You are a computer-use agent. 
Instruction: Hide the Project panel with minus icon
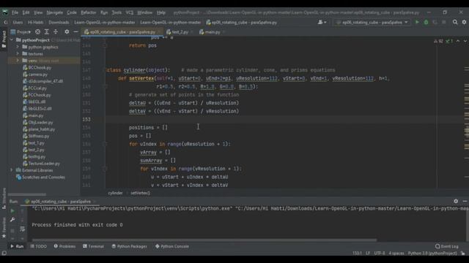tap(75, 31)
